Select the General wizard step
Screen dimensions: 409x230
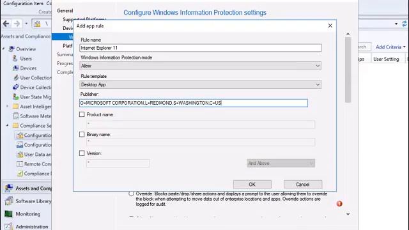coord(65,11)
